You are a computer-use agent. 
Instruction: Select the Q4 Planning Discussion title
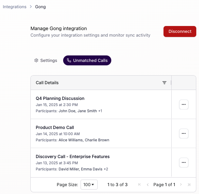pyautogui.click(x=60, y=99)
